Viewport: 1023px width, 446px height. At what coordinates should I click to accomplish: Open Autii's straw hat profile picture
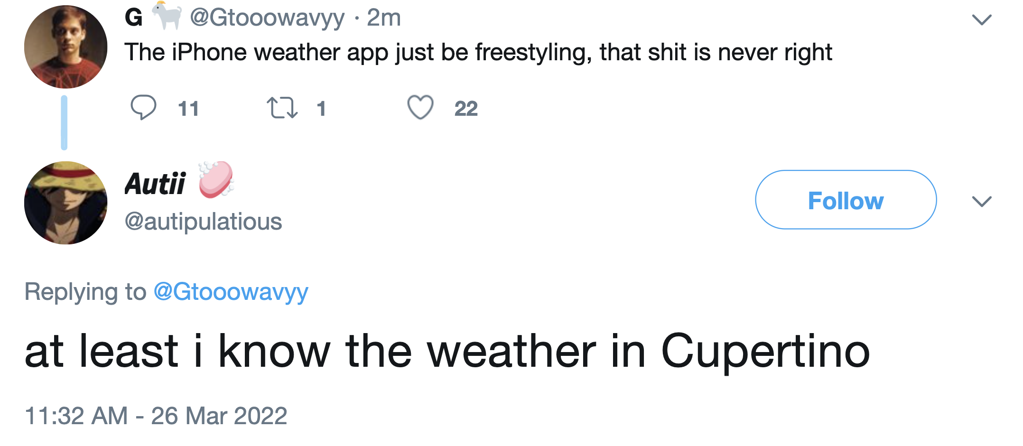click(65, 203)
